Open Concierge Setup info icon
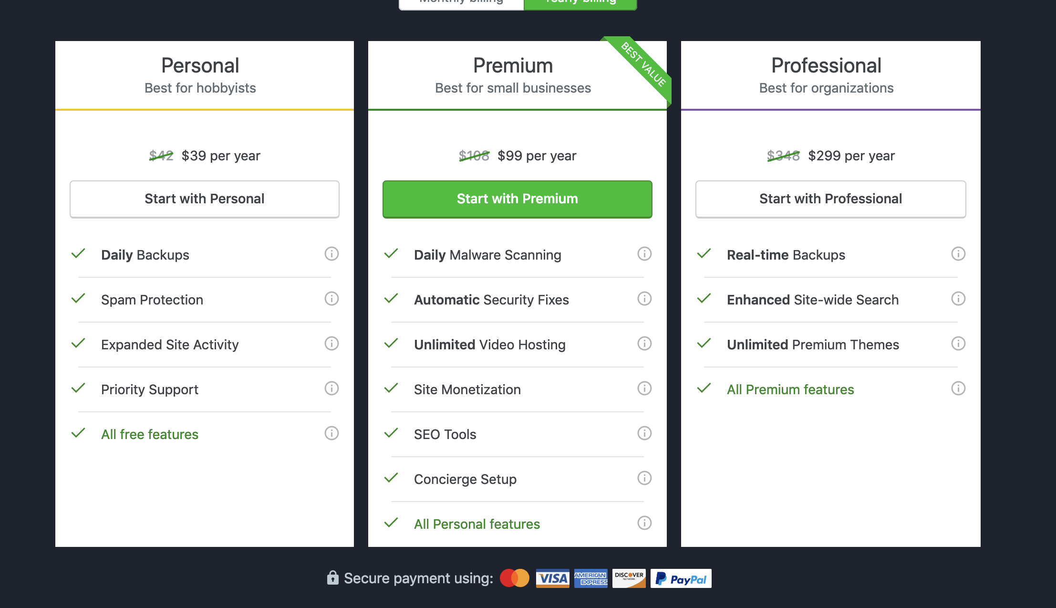Screen dimensions: 1056x608 tap(644, 478)
